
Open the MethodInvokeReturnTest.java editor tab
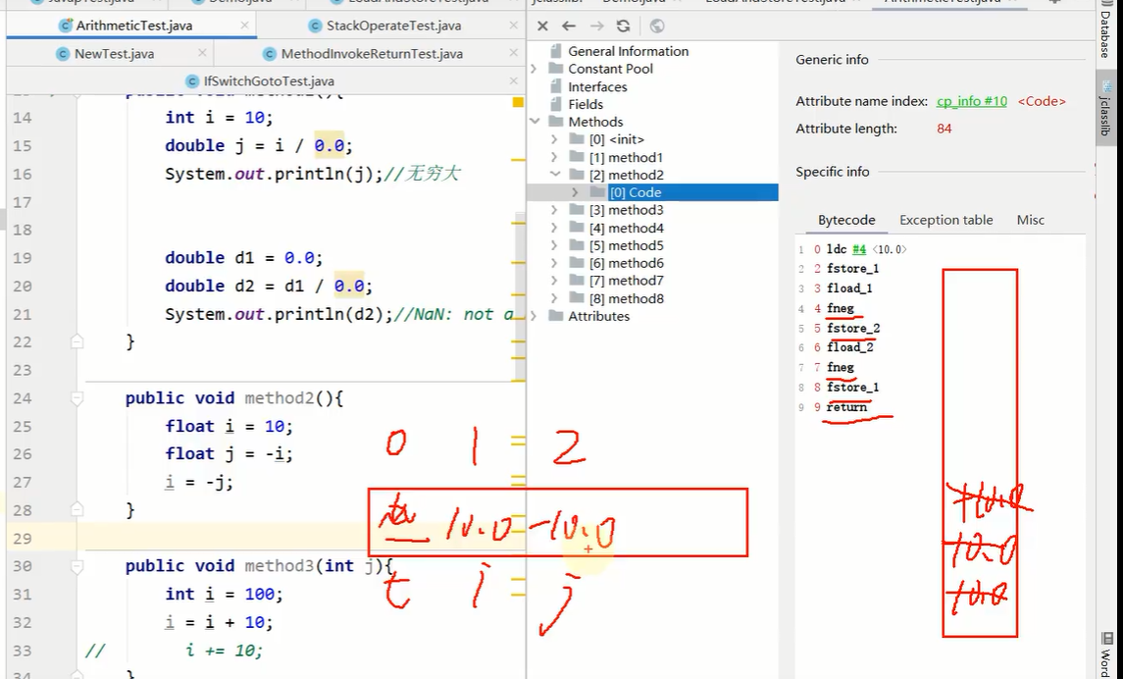pos(372,54)
